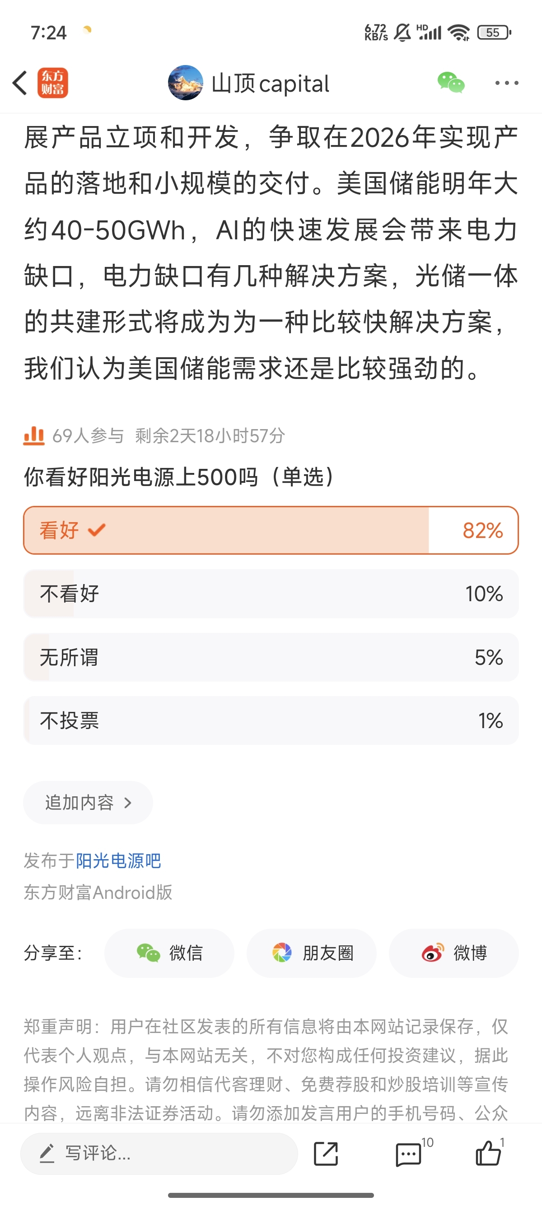Open the 东方财富 logo icon
Viewport: 542px width, 1206px height.
(52, 83)
